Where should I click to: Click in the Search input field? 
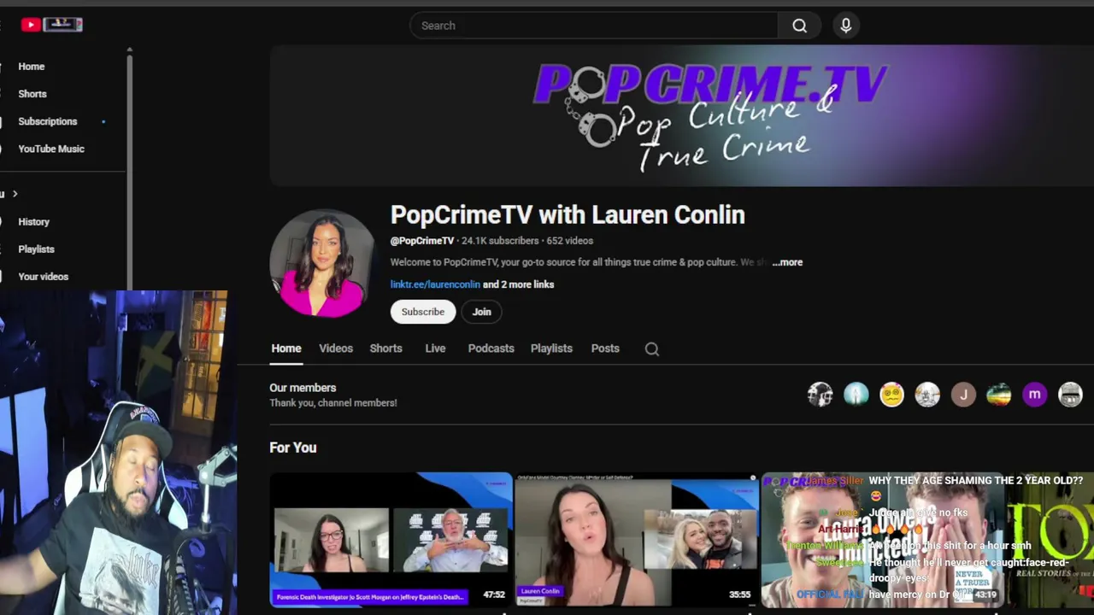tap(594, 26)
